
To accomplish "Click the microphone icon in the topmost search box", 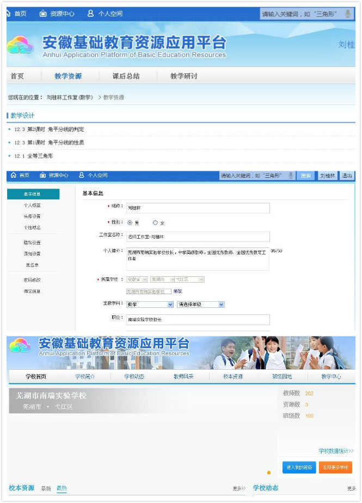I will coord(347,14).
